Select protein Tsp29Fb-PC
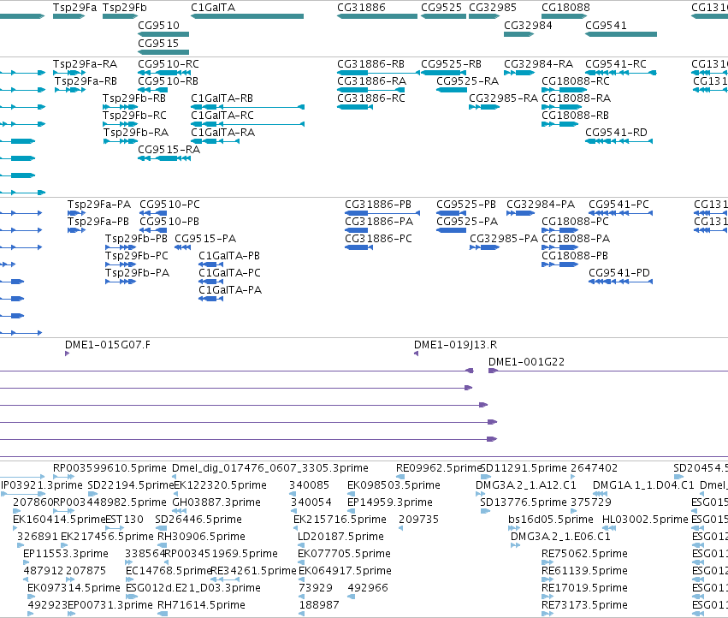 click(x=121, y=264)
